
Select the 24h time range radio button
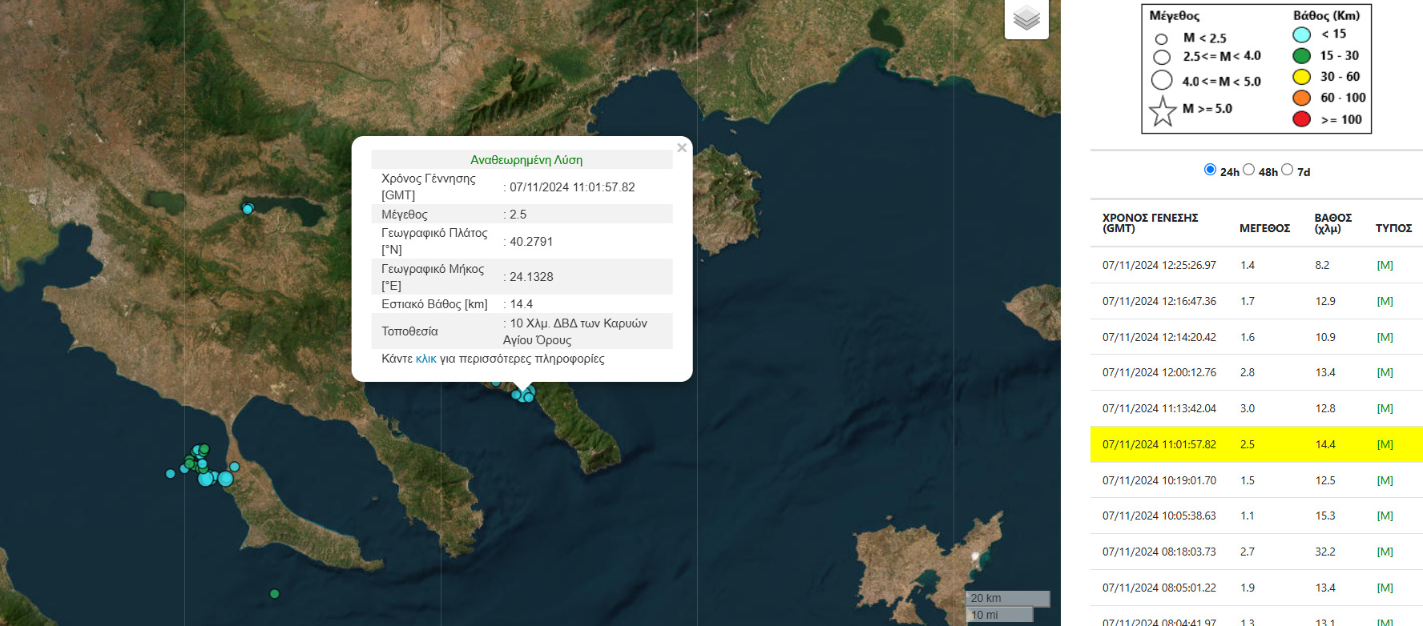1210,170
